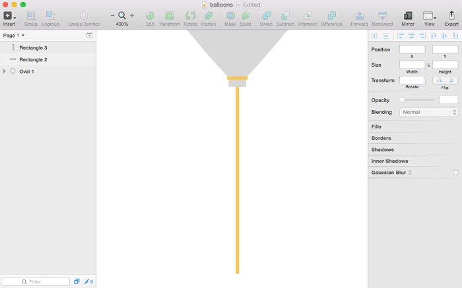Distribute objects vertically

pyautogui.click(x=385, y=36)
